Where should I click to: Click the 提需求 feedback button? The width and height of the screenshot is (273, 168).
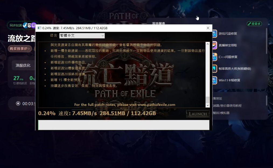254,24
